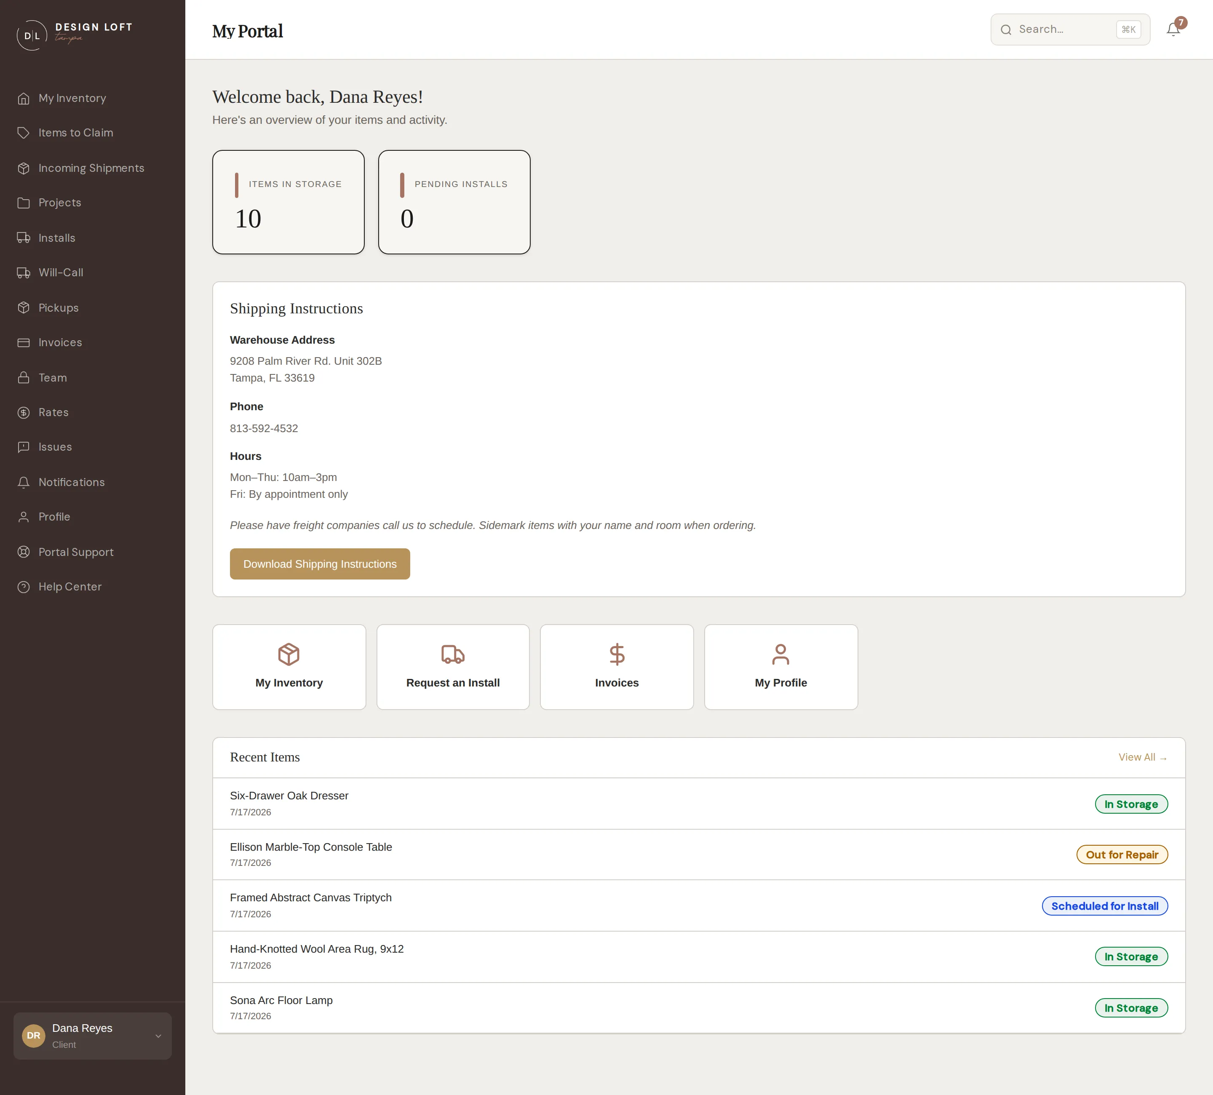Viewport: 1213px width, 1095px height.
Task: Go to Rates in the sidebar
Action: [93, 412]
